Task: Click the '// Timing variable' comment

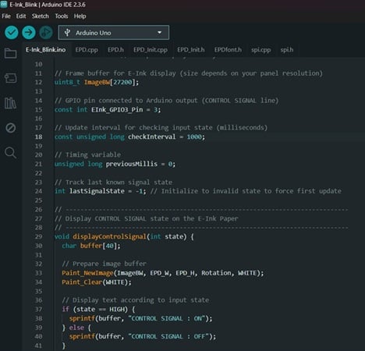Action: [87, 155]
